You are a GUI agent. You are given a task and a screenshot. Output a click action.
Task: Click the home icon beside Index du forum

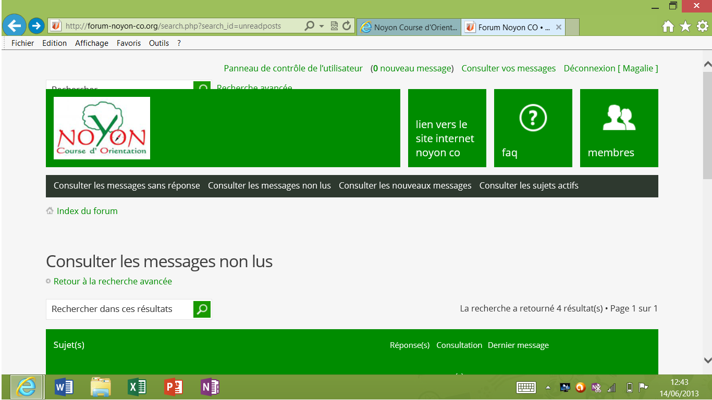point(50,210)
